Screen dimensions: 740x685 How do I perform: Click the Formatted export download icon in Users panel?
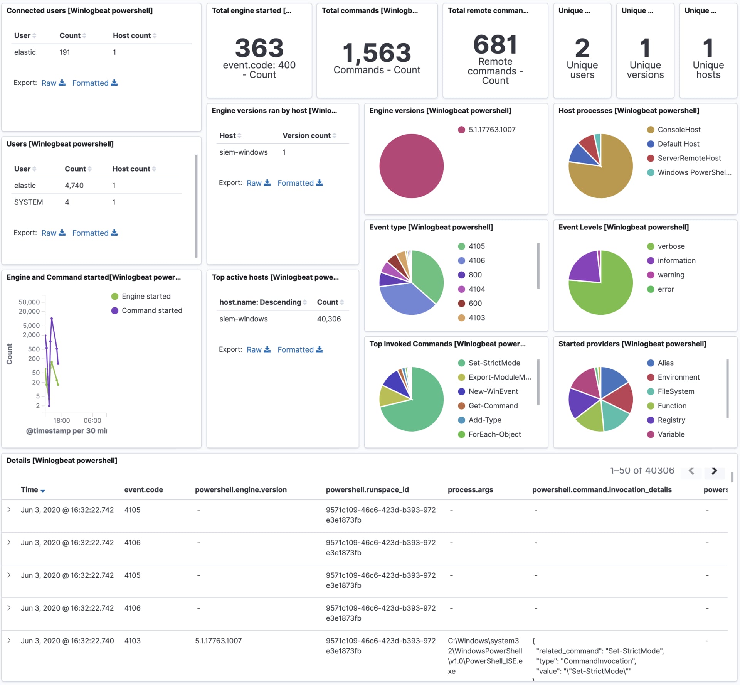pyautogui.click(x=114, y=233)
